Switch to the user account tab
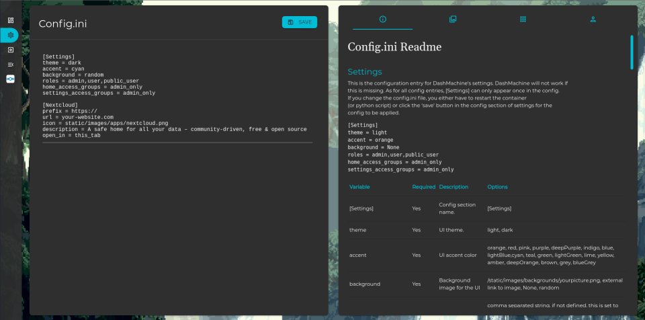This screenshot has height=320, width=645. (593, 19)
